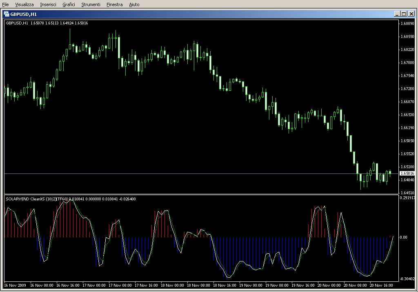Screen dimensions: 418x292
Task: Click price scale value 1.64510
Action: coord(408,193)
